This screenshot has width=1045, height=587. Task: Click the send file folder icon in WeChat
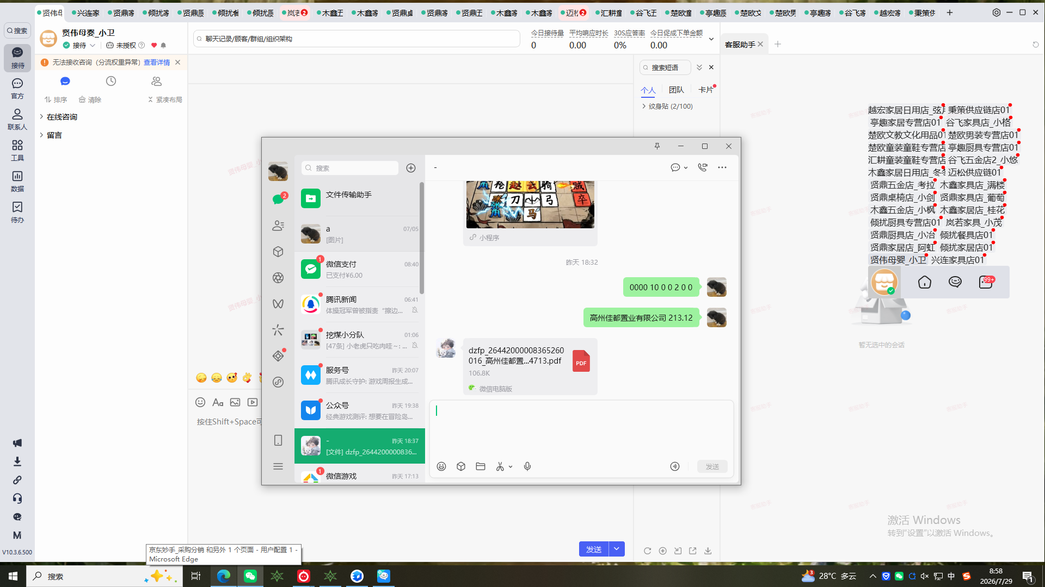[x=481, y=466]
